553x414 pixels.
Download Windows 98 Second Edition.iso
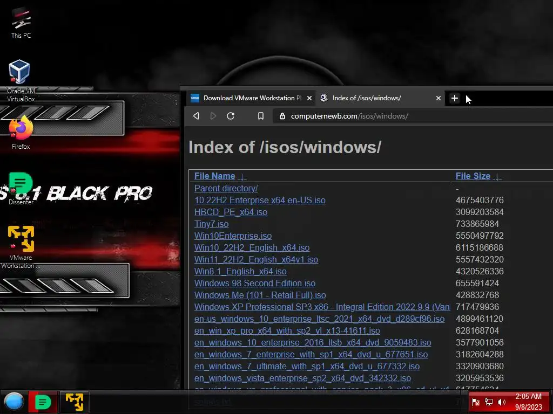click(x=255, y=284)
